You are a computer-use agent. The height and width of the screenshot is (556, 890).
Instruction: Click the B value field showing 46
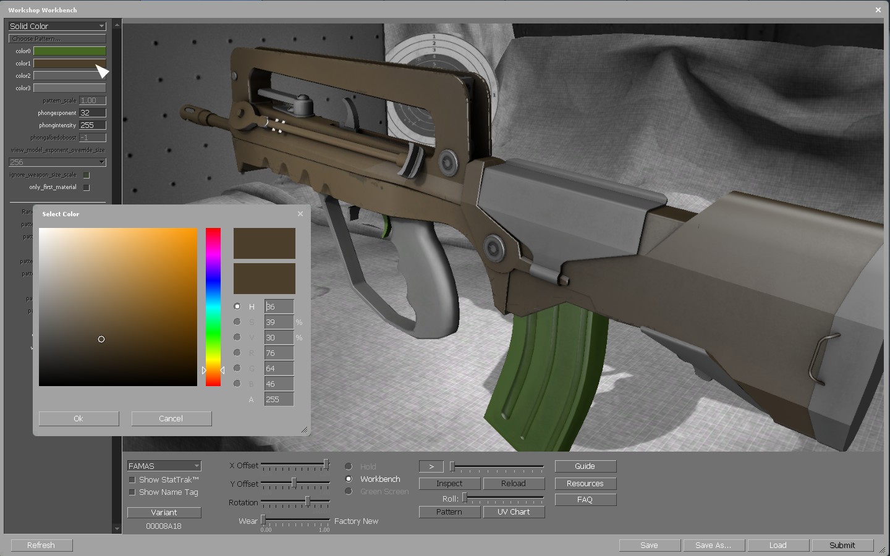click(x=279, y=384)
